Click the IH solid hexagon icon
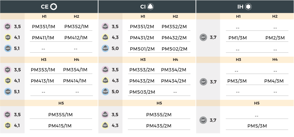The height and width of the screenshot is (137, 294). coord(248,7)
